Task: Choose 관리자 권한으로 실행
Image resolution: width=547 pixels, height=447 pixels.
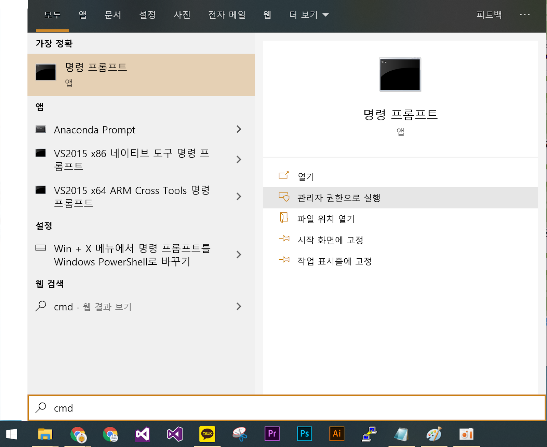Action: 400,198
